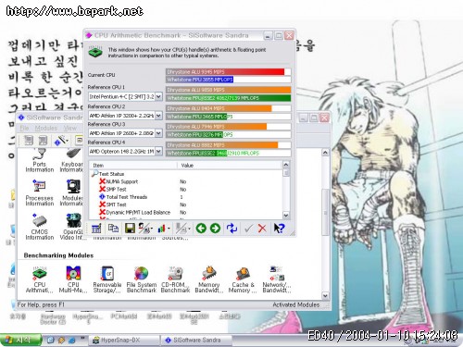
Task: Open Reference CPU 1 Intel Pentium dropdown
Action: click(158, 97)
